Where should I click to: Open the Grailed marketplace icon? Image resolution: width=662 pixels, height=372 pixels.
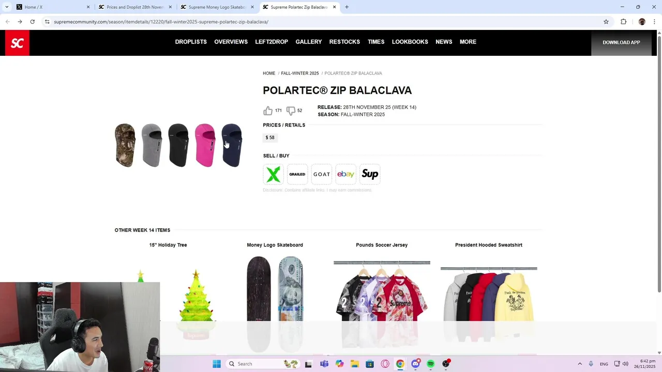[x=297, y=174]
